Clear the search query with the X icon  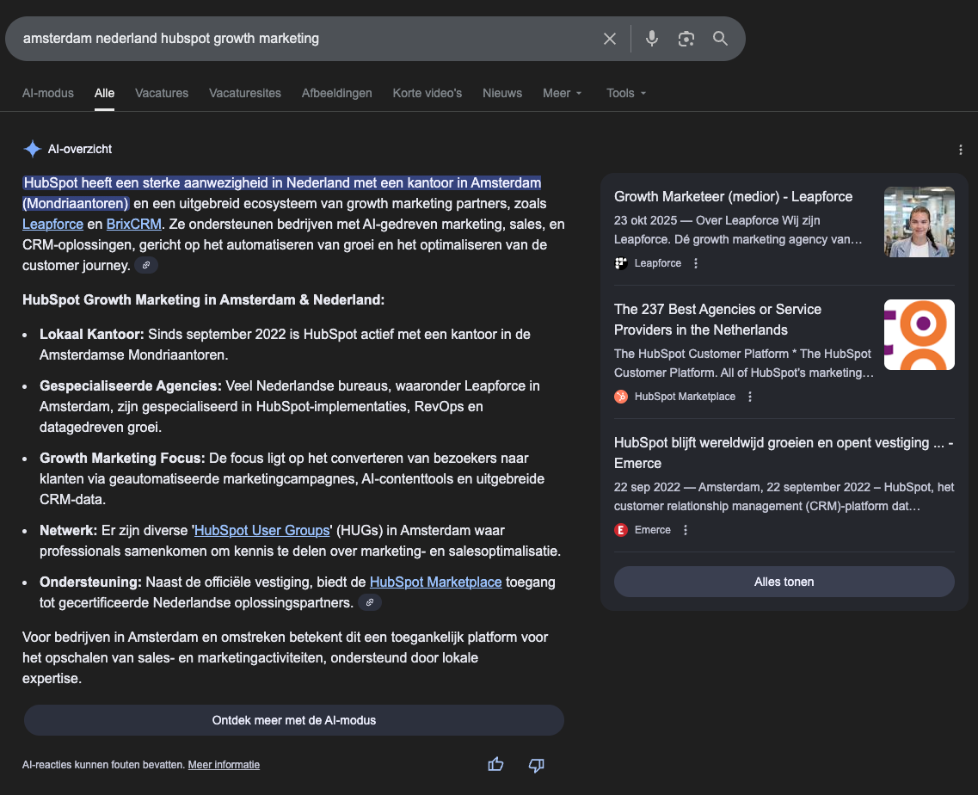point(610,38)
